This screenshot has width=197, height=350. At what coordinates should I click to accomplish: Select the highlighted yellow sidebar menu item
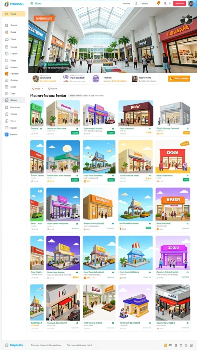click(14, 14)
